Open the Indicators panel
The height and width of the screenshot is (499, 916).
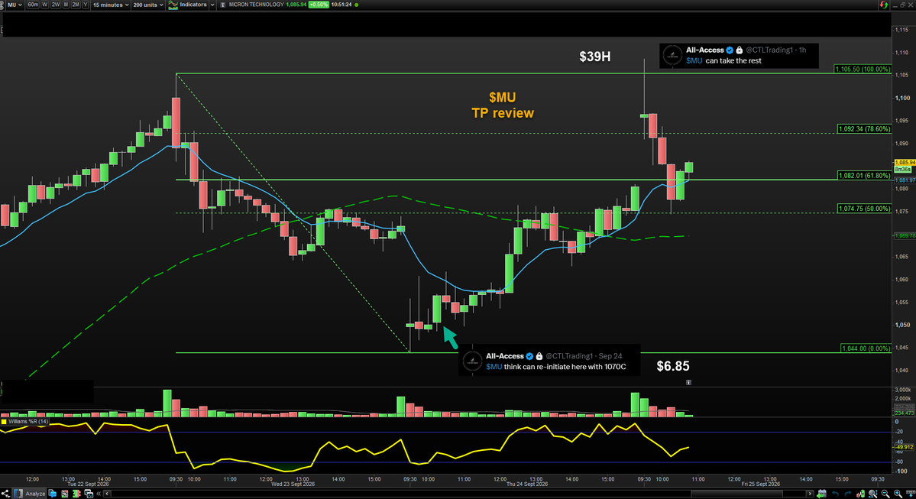click(187, 5)
